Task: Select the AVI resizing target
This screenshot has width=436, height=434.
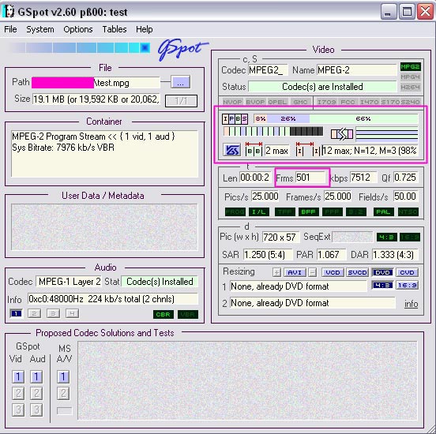Action: [295, 272]
